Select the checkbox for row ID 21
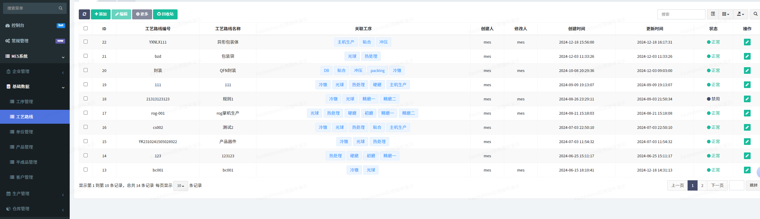This screenshot has width=760, height=219. [85, 56]
